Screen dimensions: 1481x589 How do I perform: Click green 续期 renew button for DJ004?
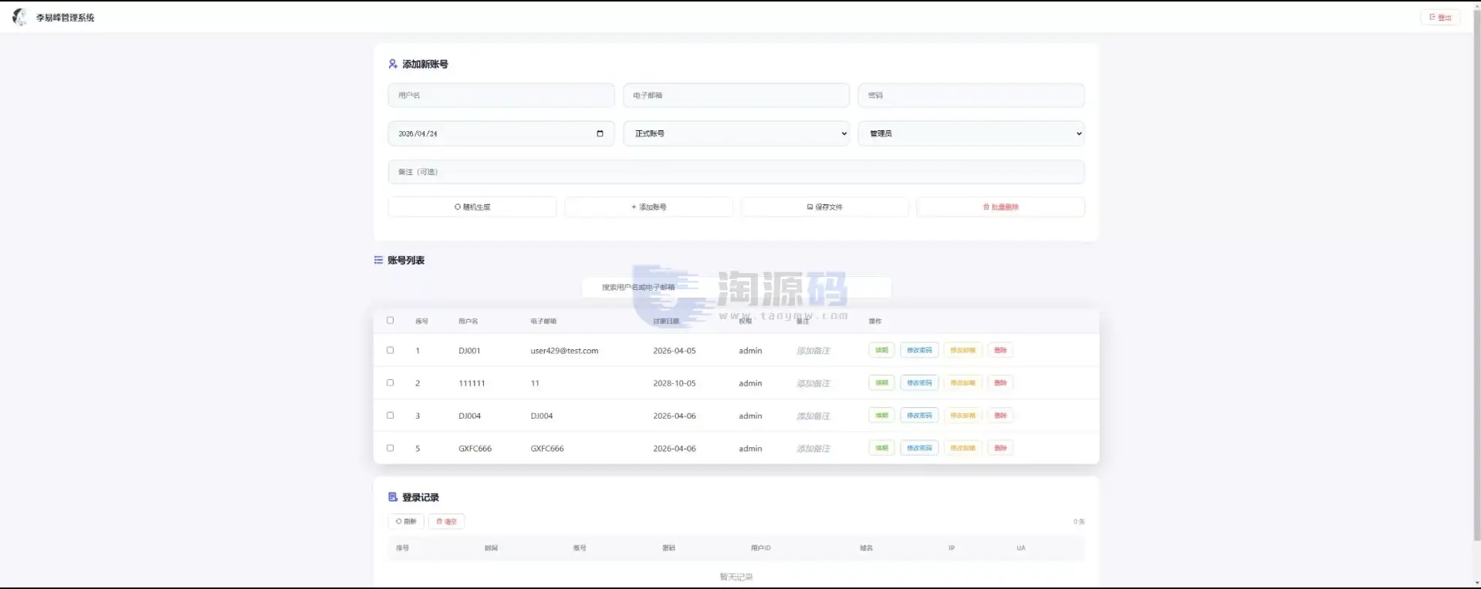point(881,416)
